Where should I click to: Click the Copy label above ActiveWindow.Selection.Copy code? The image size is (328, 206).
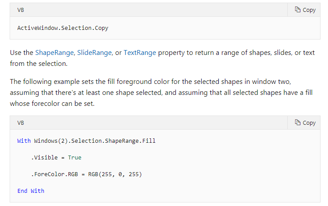(309, 10)
